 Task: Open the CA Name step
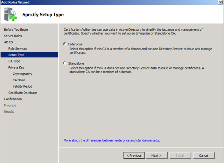tap(19, 80)
